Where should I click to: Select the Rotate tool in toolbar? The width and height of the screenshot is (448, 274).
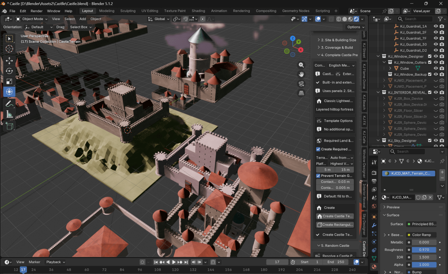[x=9, y=71]
